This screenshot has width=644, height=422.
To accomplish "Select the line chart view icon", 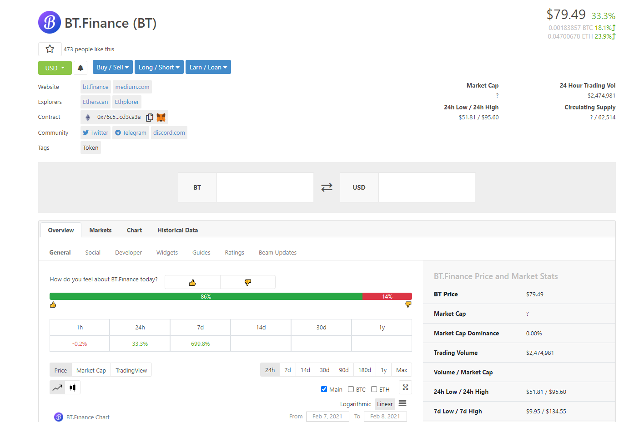I will tap(57, 388).
